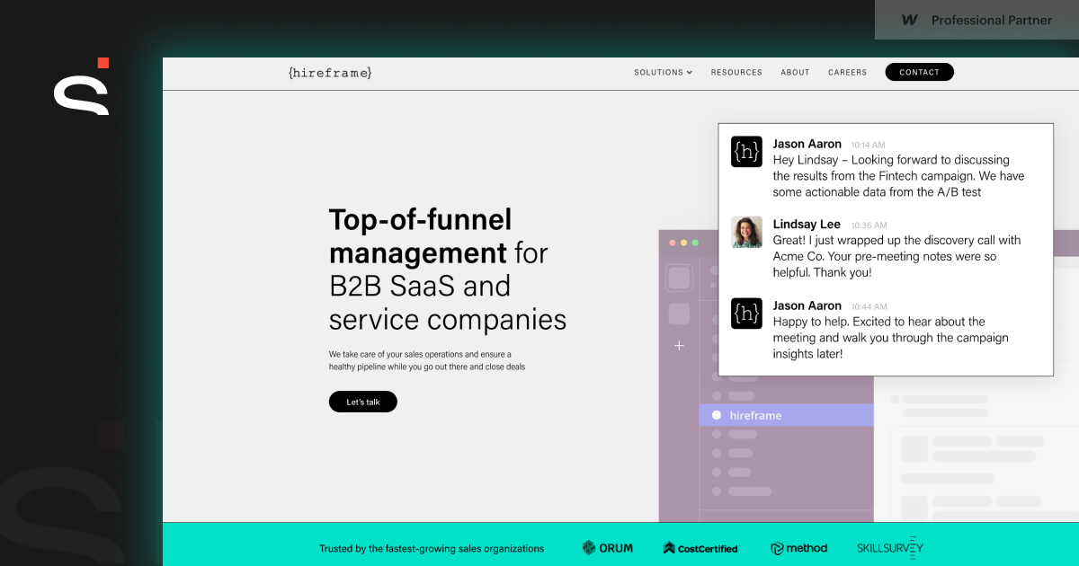1079x566 pixels.
Task: Click the white S logo at top left
Action: [81, 87]
